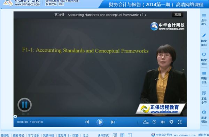Open 本章小节 chapter sections

point(204,97)
